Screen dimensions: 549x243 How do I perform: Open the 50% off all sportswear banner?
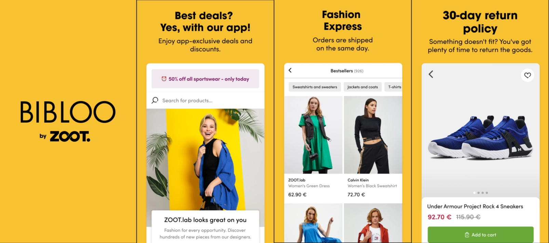pyautogui.click(x=205, y=79)
